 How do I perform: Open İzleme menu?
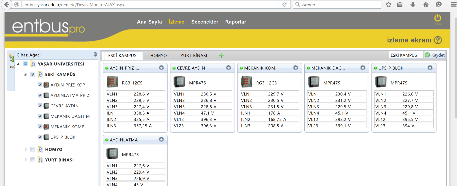[177, 22]
